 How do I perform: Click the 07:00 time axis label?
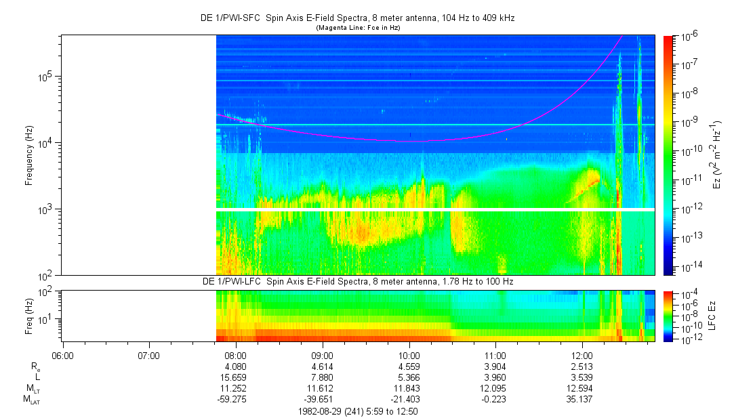point(148,354)
